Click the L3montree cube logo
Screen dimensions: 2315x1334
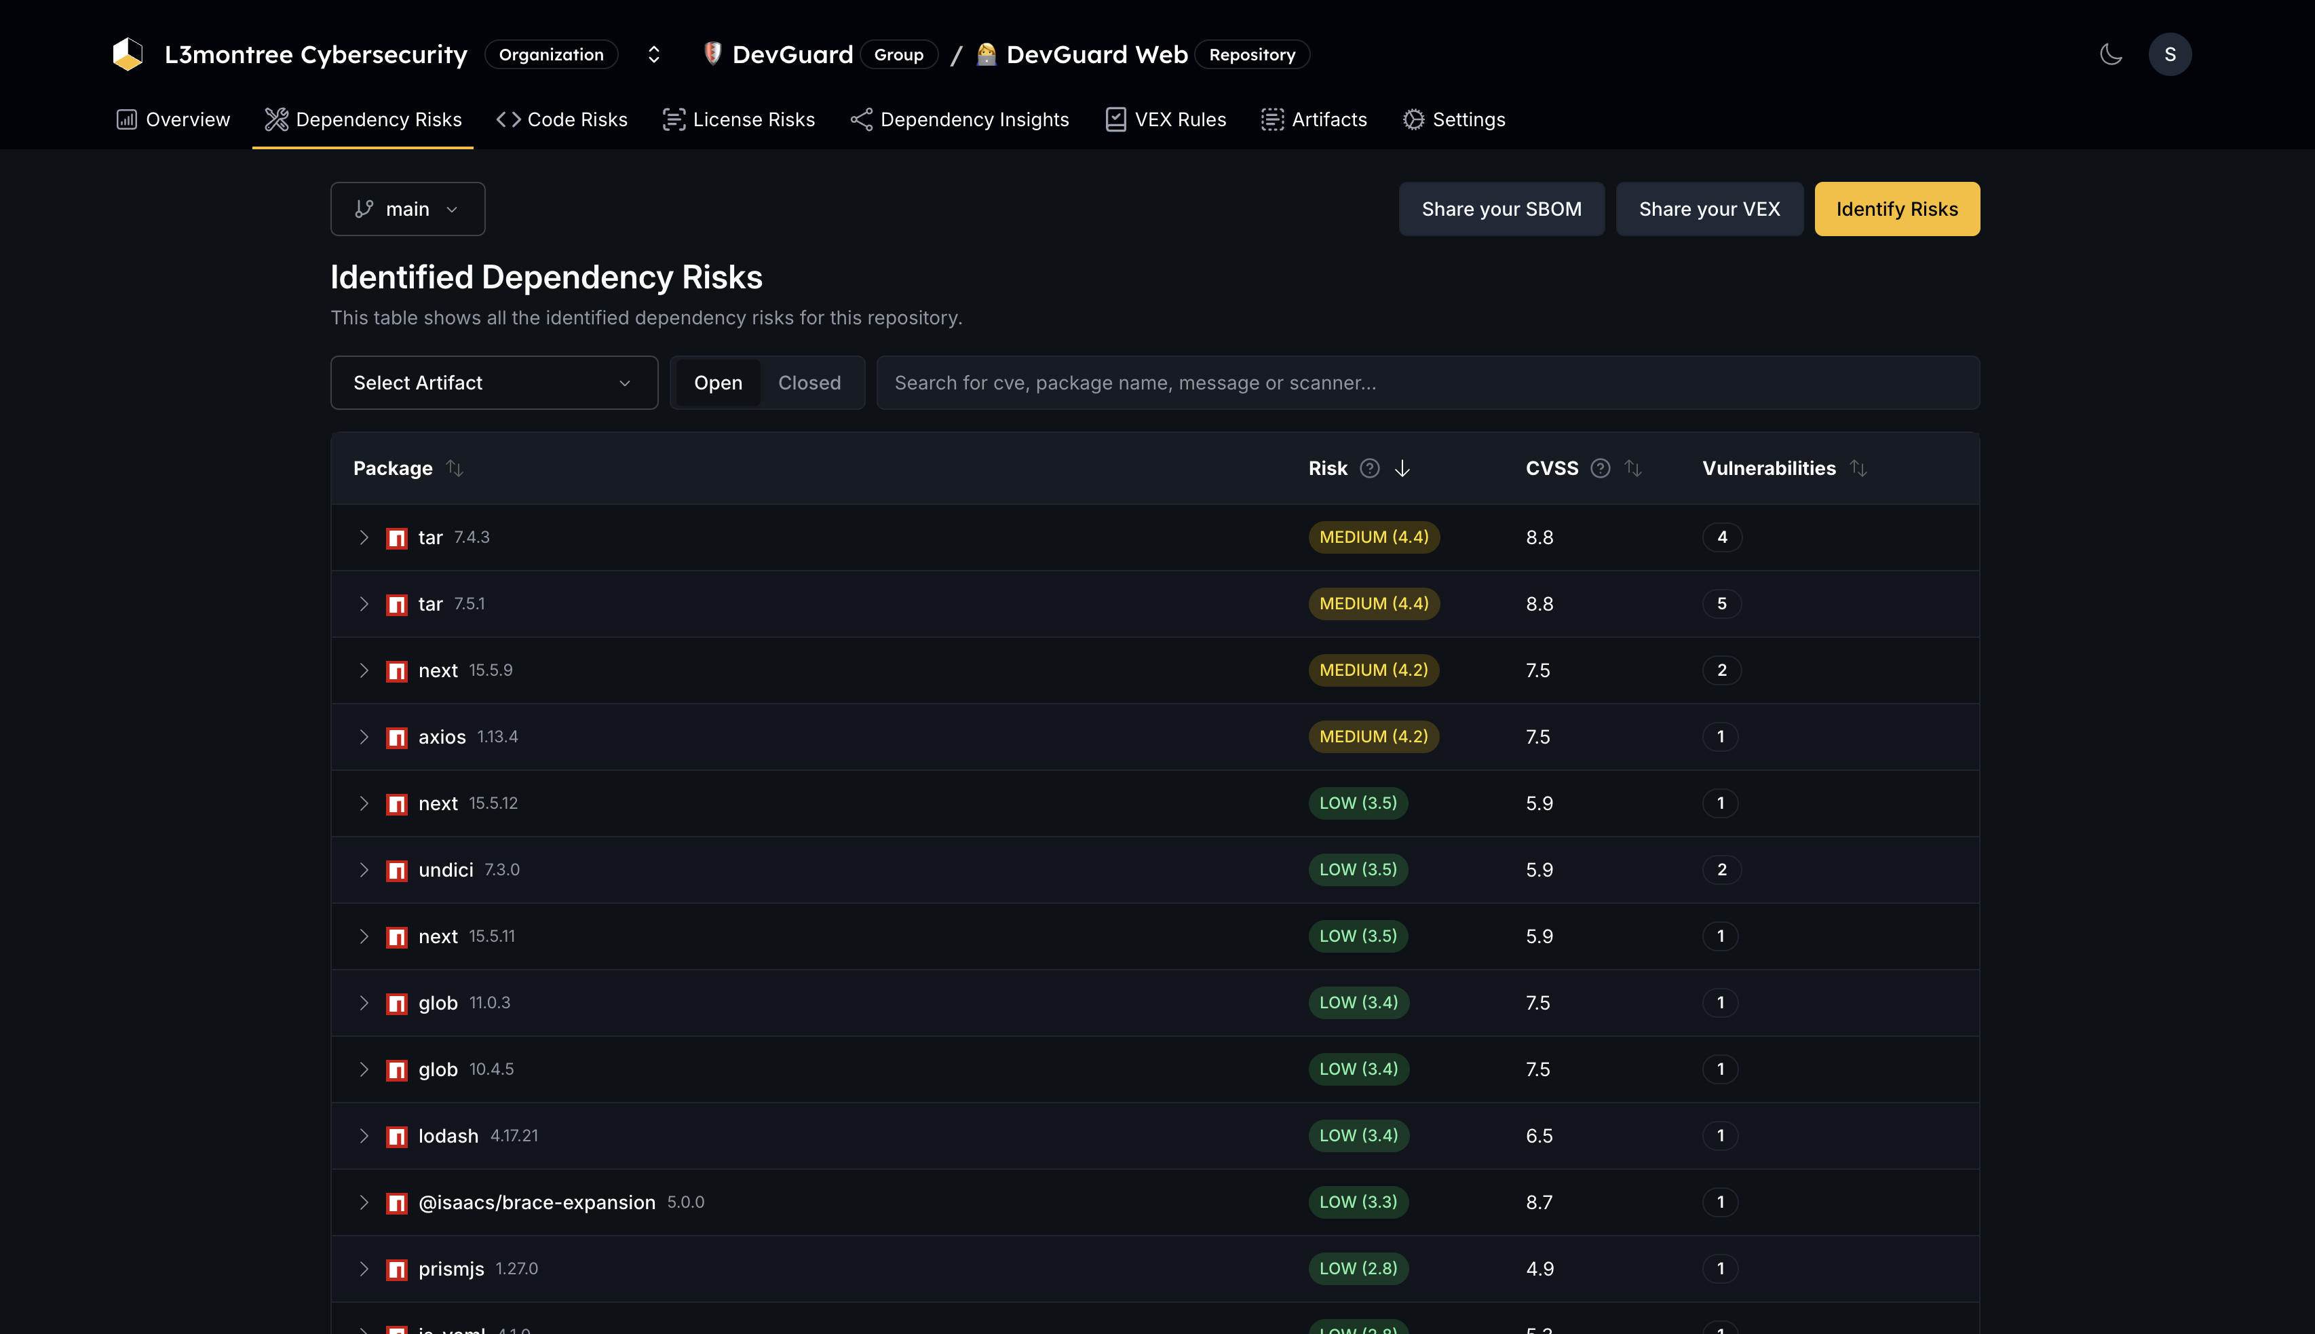coord(128,53)
